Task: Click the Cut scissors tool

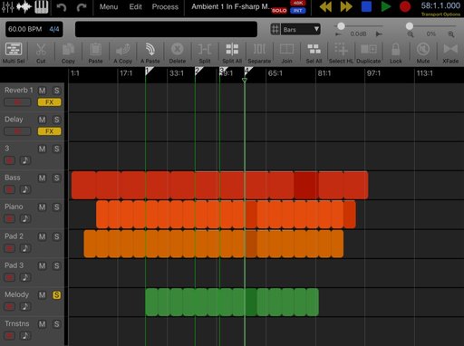Action: [x=41, y=53]
